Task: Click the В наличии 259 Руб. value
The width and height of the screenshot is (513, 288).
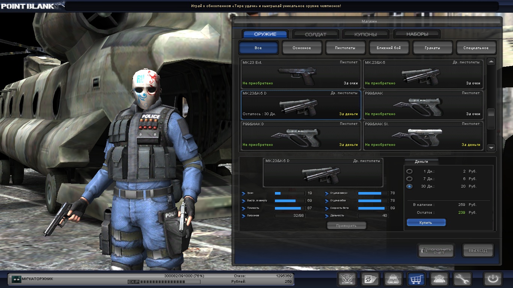Action: click(467, 205)
